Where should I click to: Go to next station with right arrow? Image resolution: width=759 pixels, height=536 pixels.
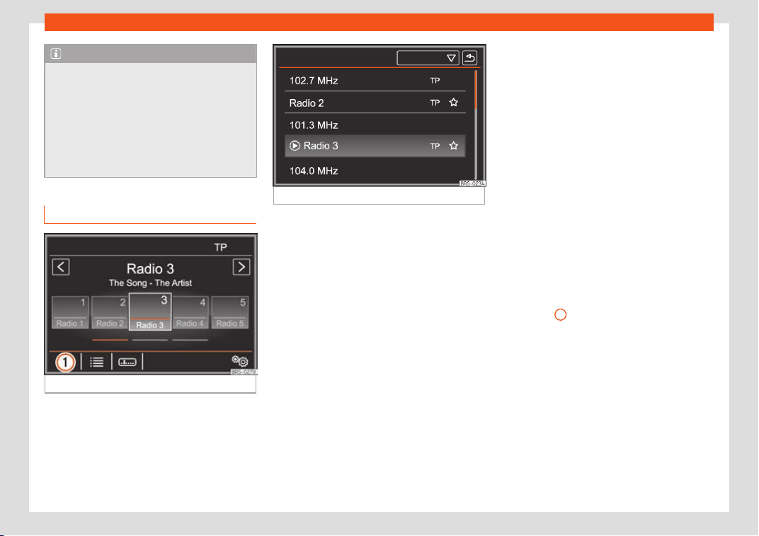(241, 267)
